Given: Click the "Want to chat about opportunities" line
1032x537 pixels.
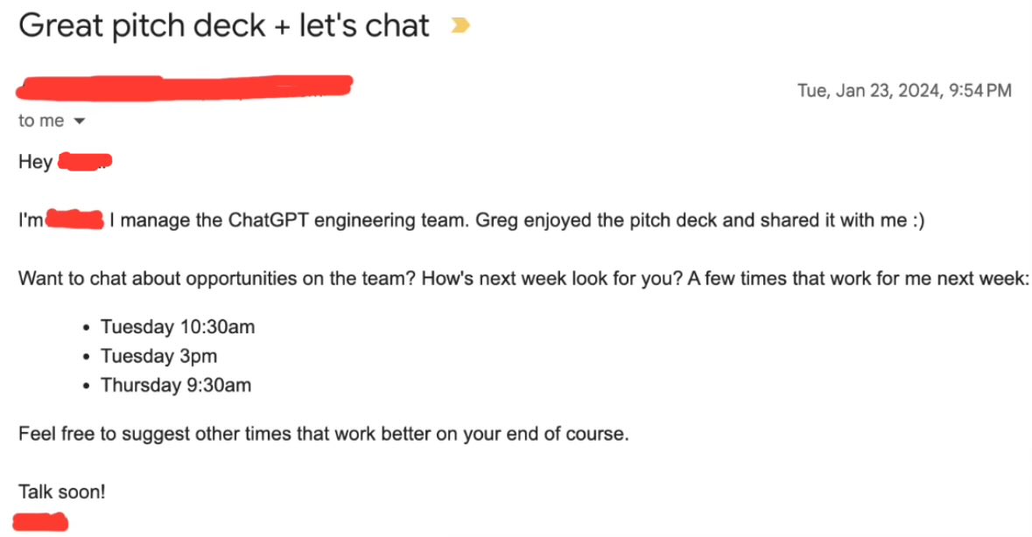Looking at the screenshot, I should pyautogui.click(x=523, y=279).
